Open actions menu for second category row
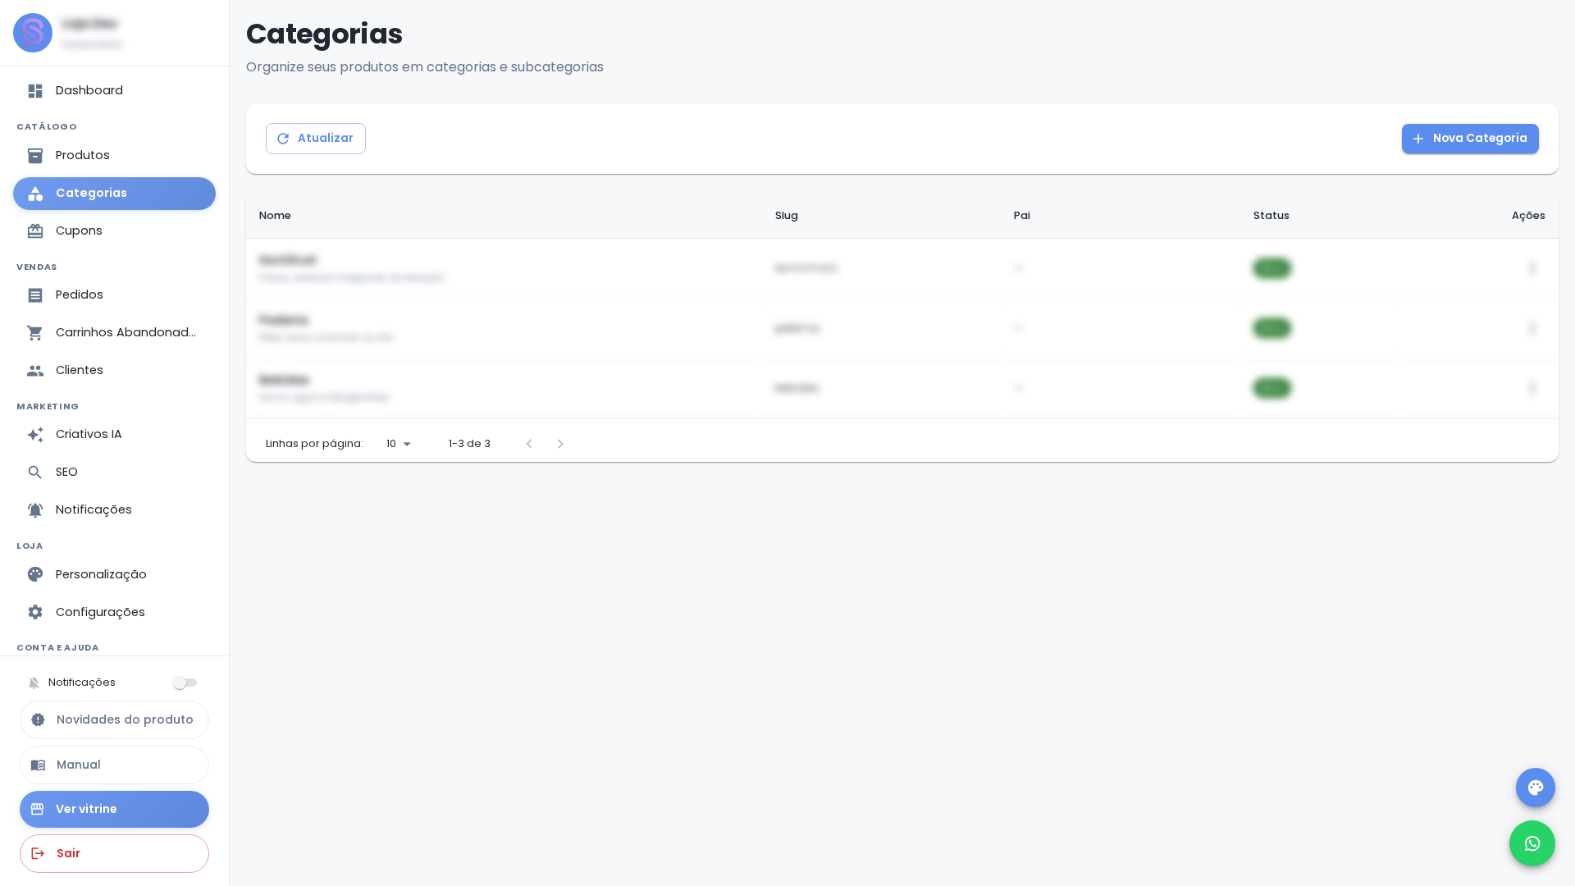The height and width of the screenshot is (886, 1575). coord(1532,328)
